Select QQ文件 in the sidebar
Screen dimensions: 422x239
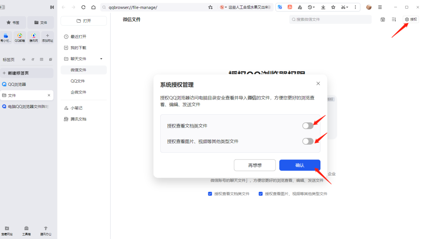84,81
